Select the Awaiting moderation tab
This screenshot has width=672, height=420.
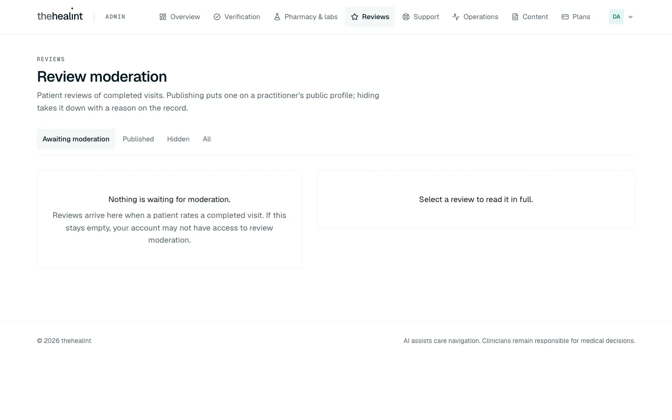76,139
